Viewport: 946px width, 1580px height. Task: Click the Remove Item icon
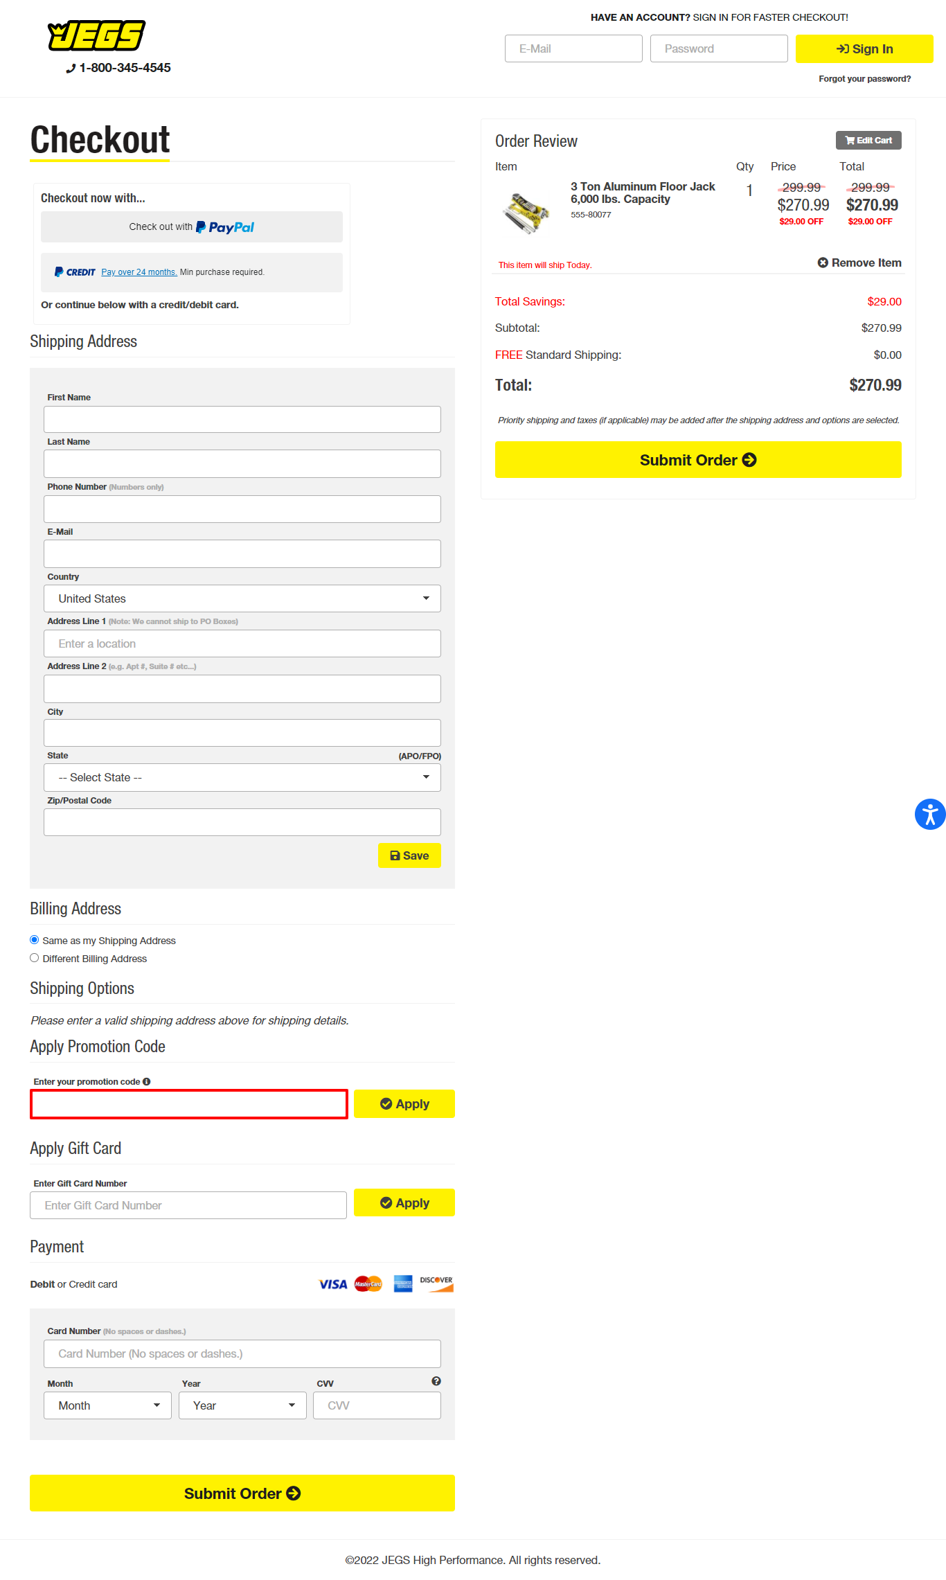coord(823,263)
